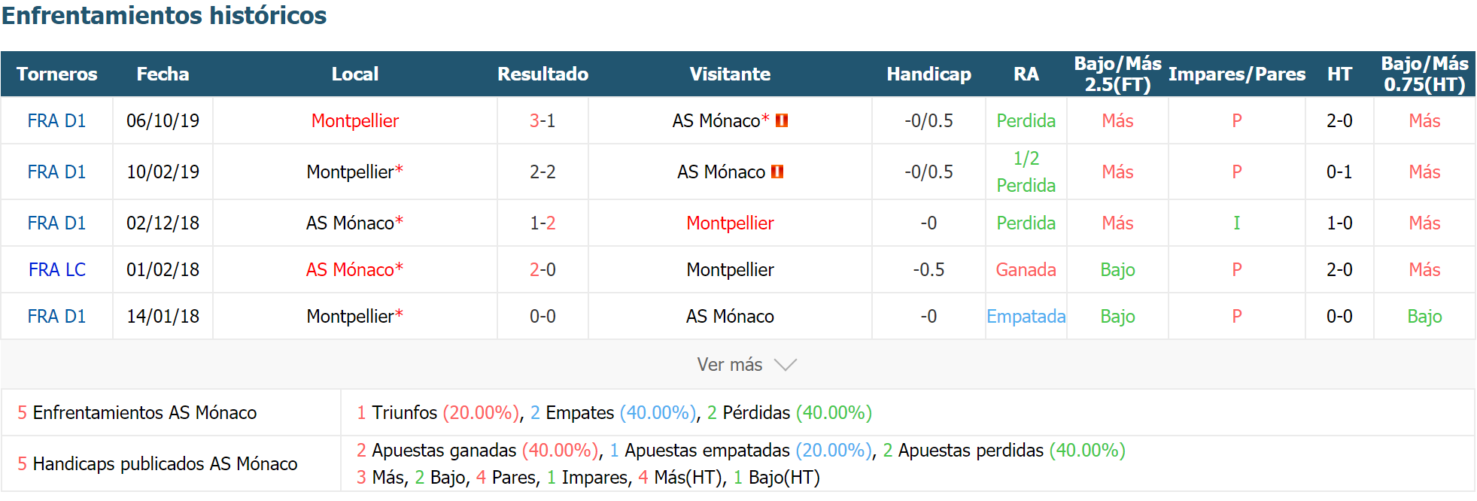Click the Handicap column header
Screen dimensions: 1477x501
tap(928, 74)
